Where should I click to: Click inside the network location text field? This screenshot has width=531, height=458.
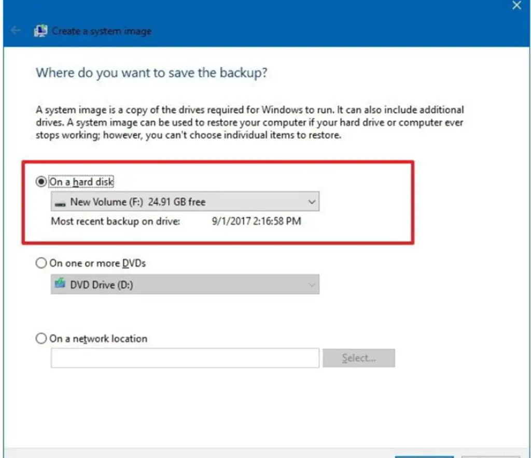pyautogui.click(x=185, y=358)
